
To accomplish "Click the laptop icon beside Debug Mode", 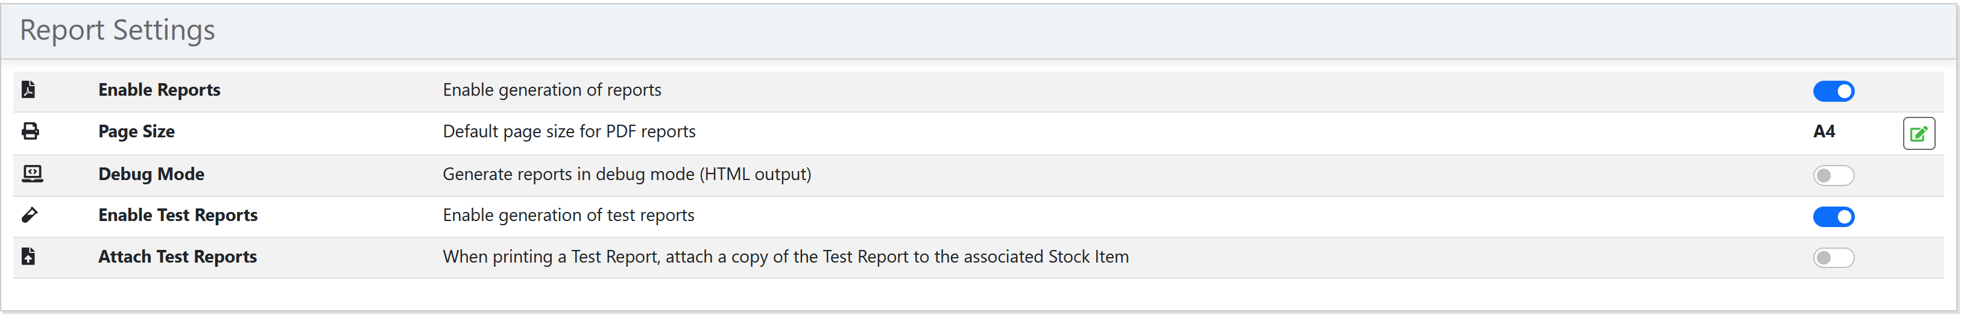I will [32, 174].
